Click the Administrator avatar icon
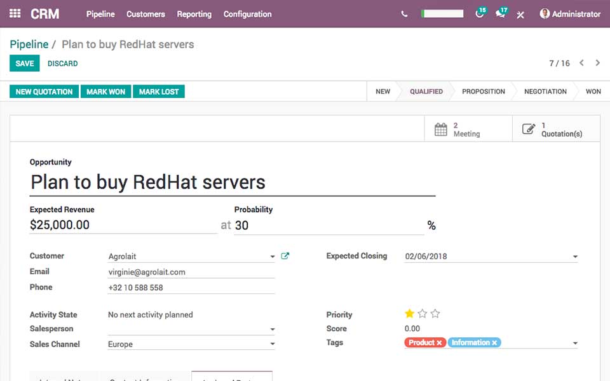 click(x=545, y=13)
